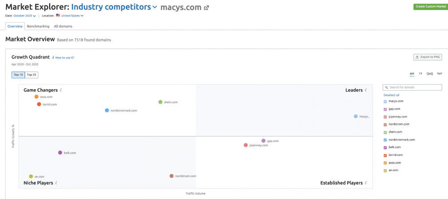The height and width of the screenshot is (199, 448).
Task: Uncheck nordstromrack.com in domain list
Action: (385, 140)
